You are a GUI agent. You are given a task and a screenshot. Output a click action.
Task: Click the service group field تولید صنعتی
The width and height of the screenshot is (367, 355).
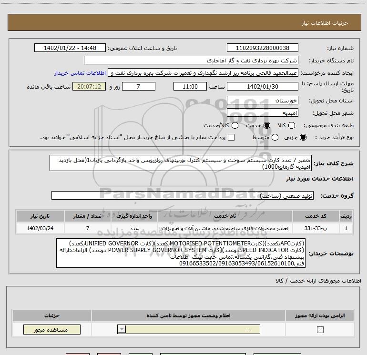tap(183, 195)
